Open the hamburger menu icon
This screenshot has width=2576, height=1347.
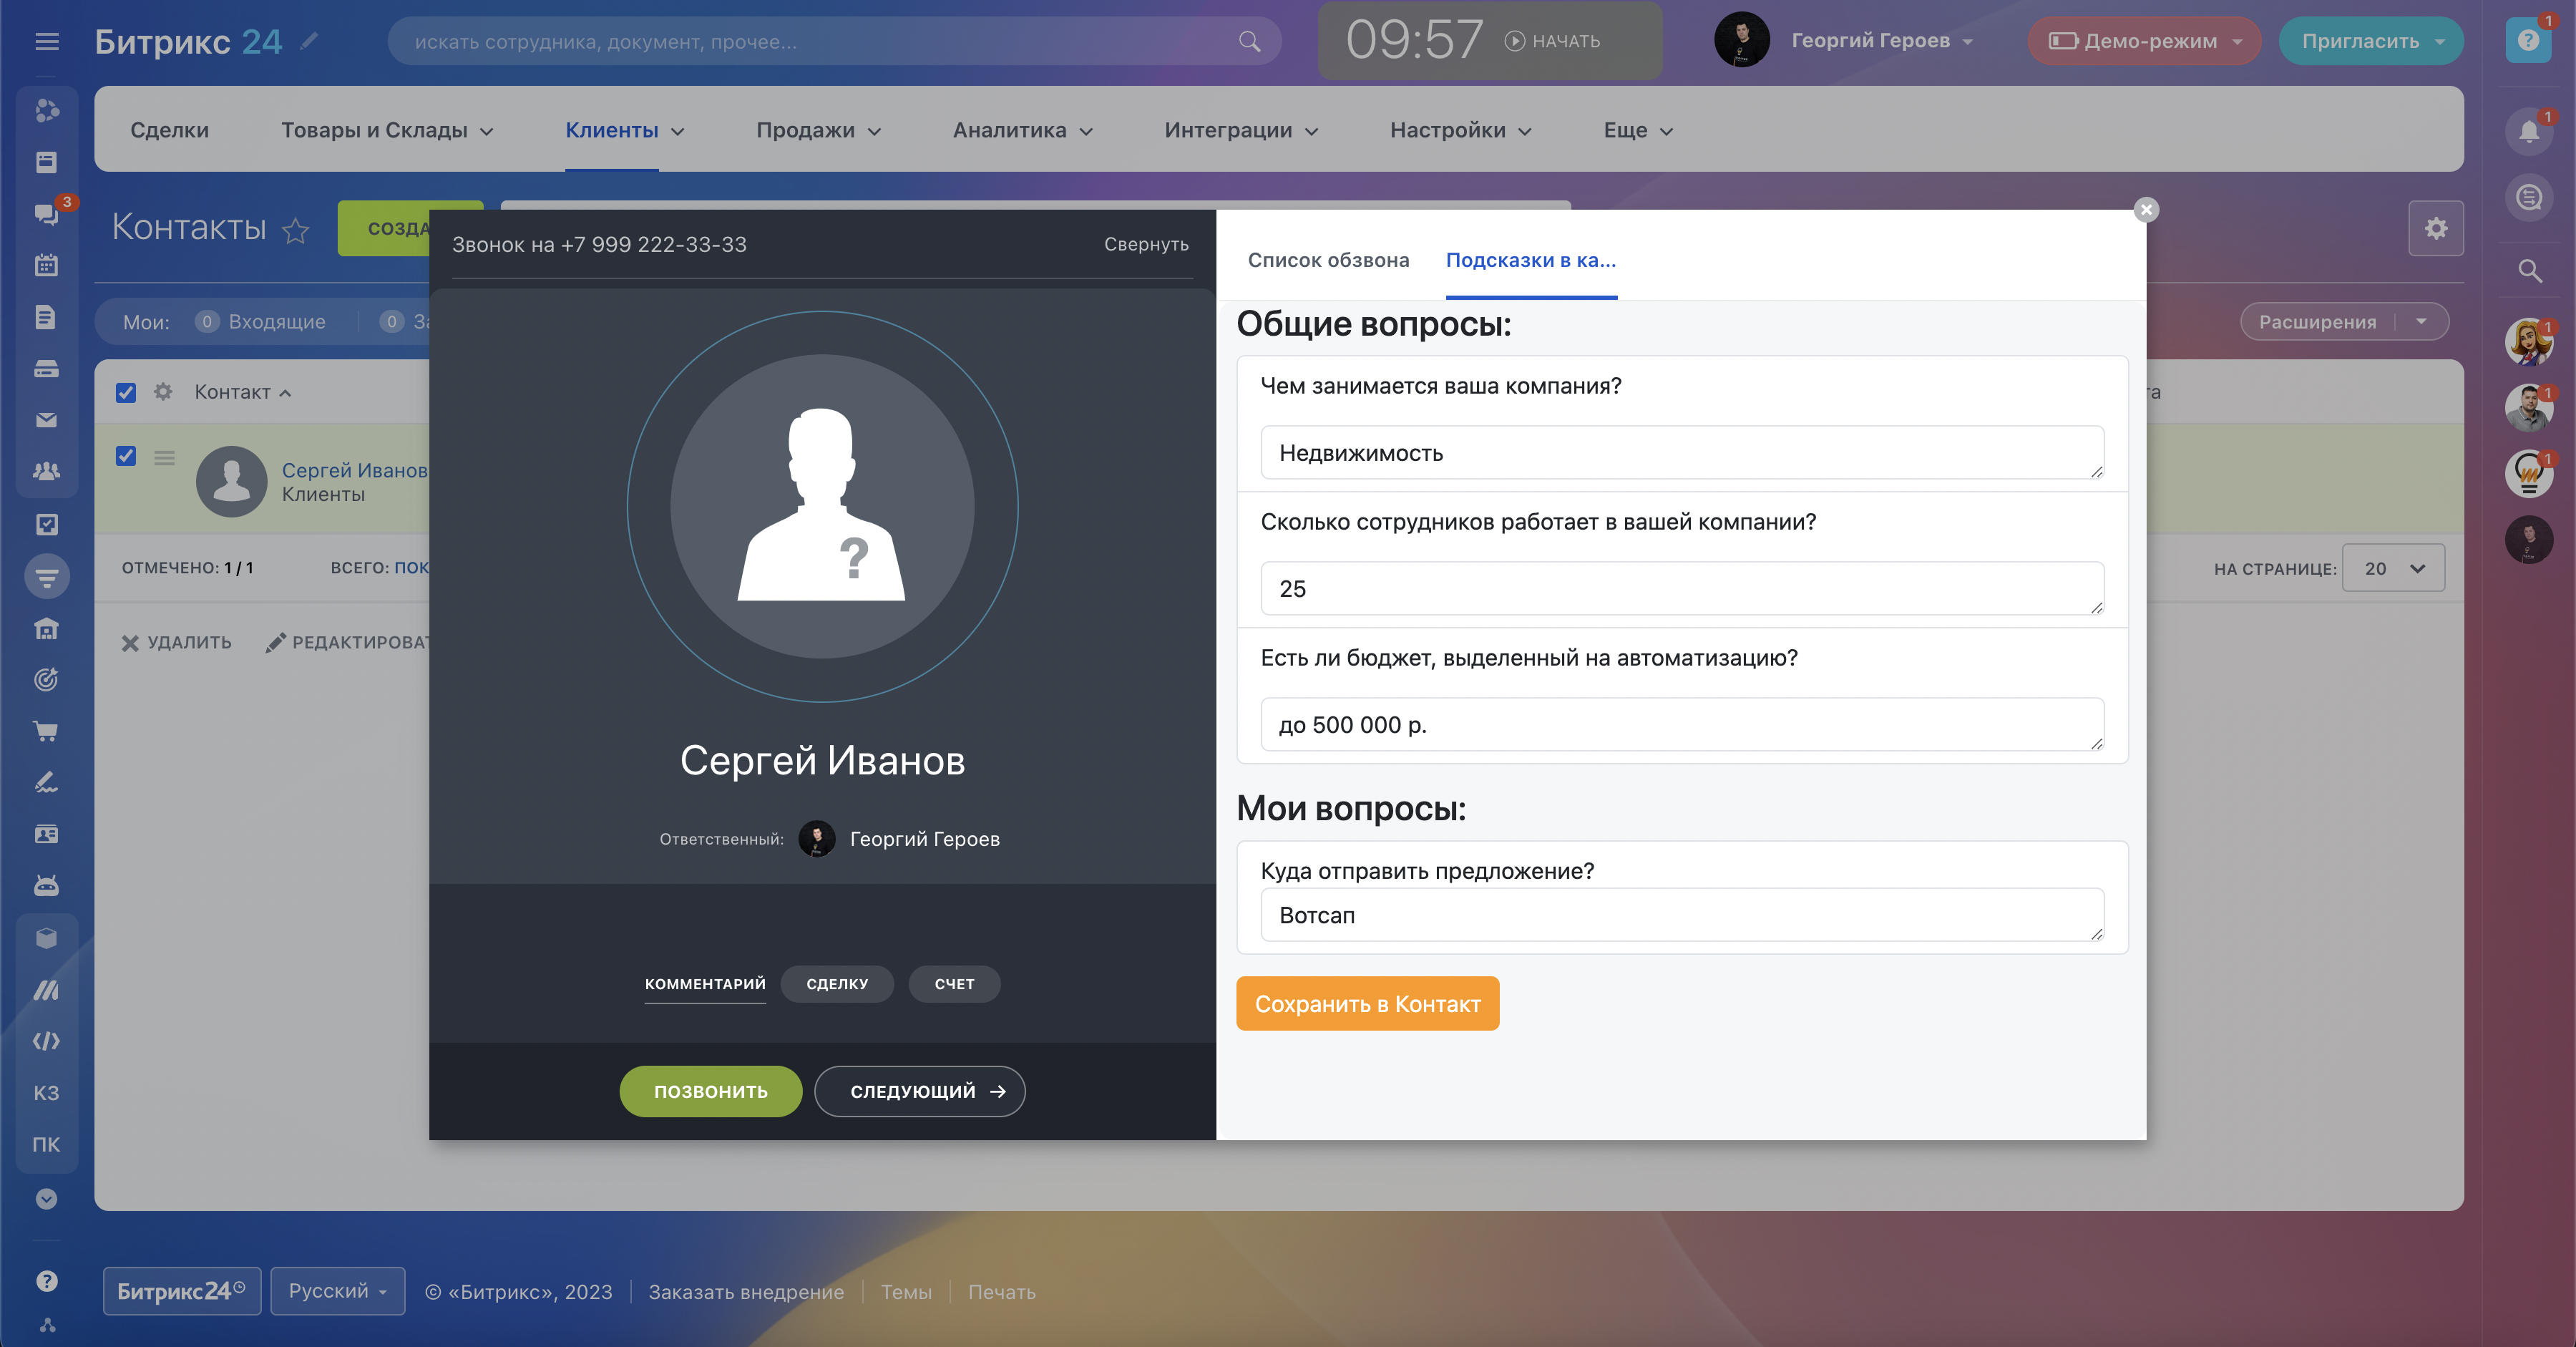coord(46,41)
